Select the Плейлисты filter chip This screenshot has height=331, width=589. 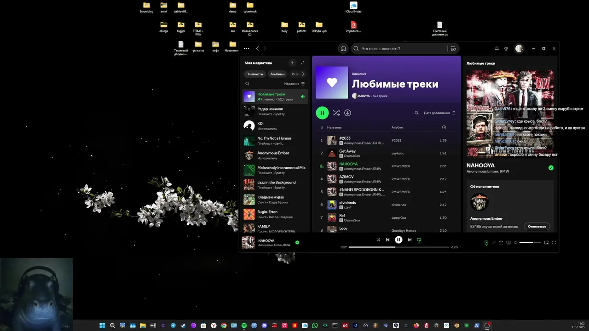tap(254, 74)
